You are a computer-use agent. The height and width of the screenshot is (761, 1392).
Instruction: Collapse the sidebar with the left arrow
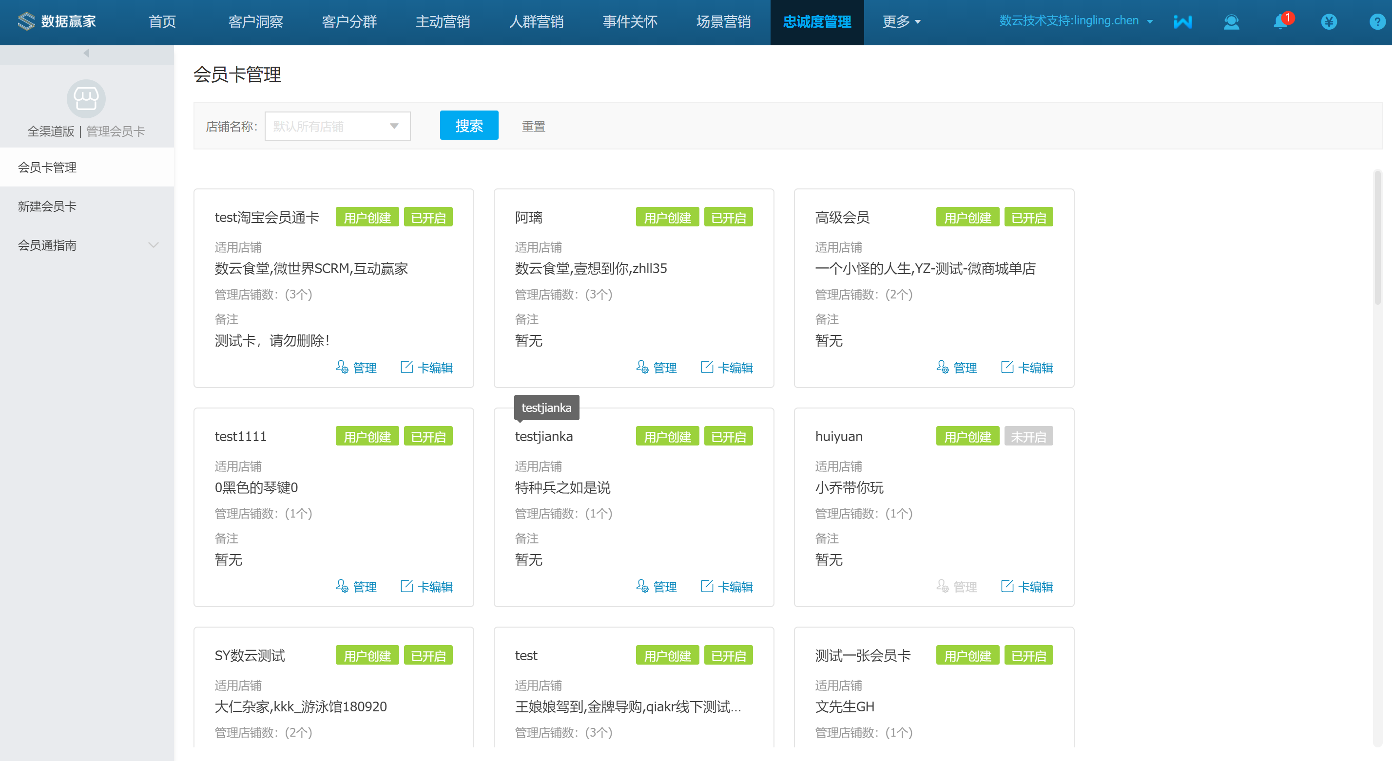pyautogui.click(x=86, y=53)
